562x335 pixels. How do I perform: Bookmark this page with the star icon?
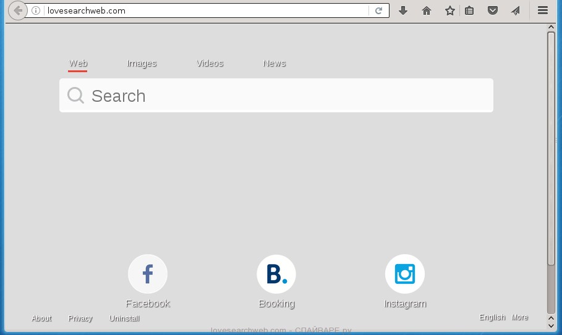(450, 10)
